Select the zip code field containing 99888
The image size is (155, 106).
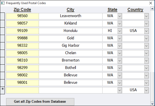click(22, 38)
